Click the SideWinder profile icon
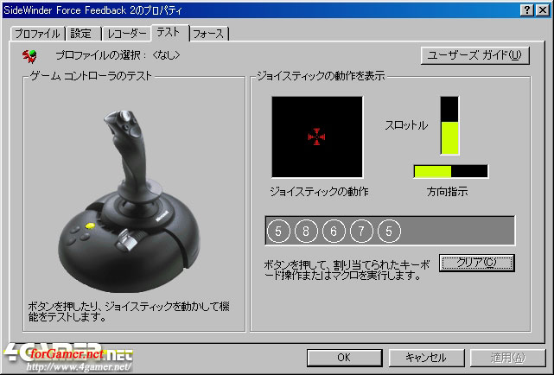The height and width of the screenshot is (375, 554). (29, 56)
